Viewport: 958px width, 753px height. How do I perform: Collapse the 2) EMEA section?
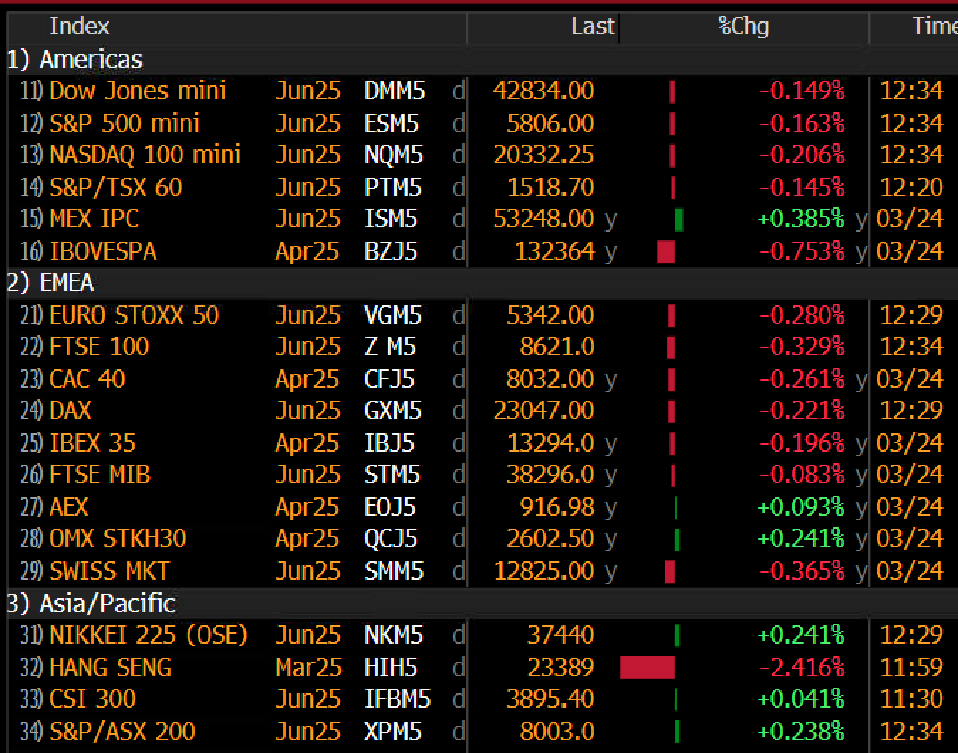click(x=50, y=283)
